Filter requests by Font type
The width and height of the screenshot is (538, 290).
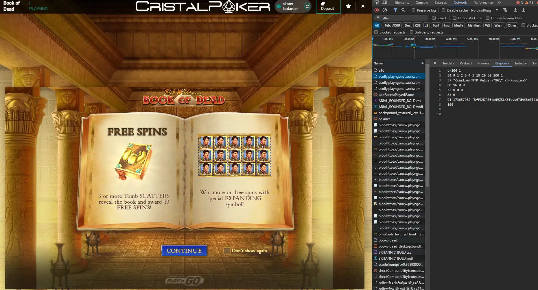point(436,25)
